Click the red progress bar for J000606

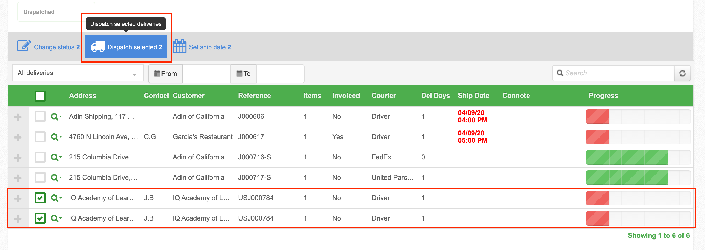(x=597, y=117)
